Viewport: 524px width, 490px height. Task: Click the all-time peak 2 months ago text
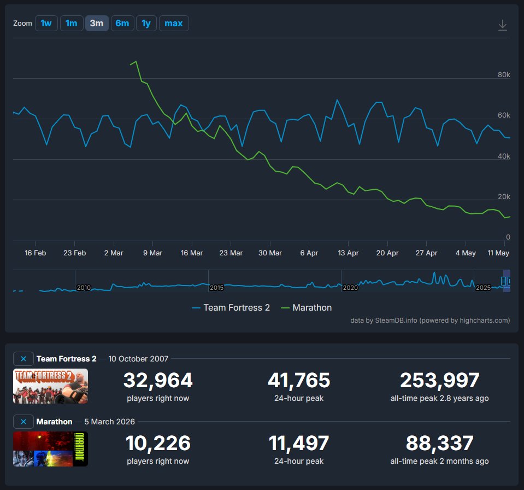(439, 461)
